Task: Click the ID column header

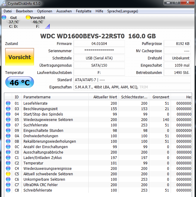Action: [17, 97]
